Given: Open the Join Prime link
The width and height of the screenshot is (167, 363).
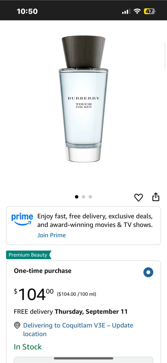Looking at the screenshot, I should coord(51,235).
